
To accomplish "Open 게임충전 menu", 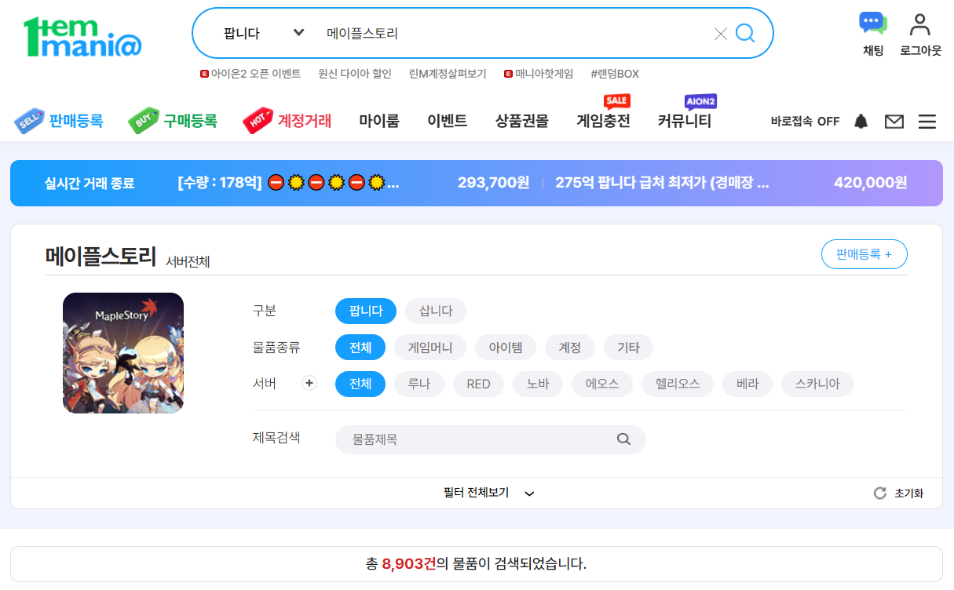I will tap(603, 121).
